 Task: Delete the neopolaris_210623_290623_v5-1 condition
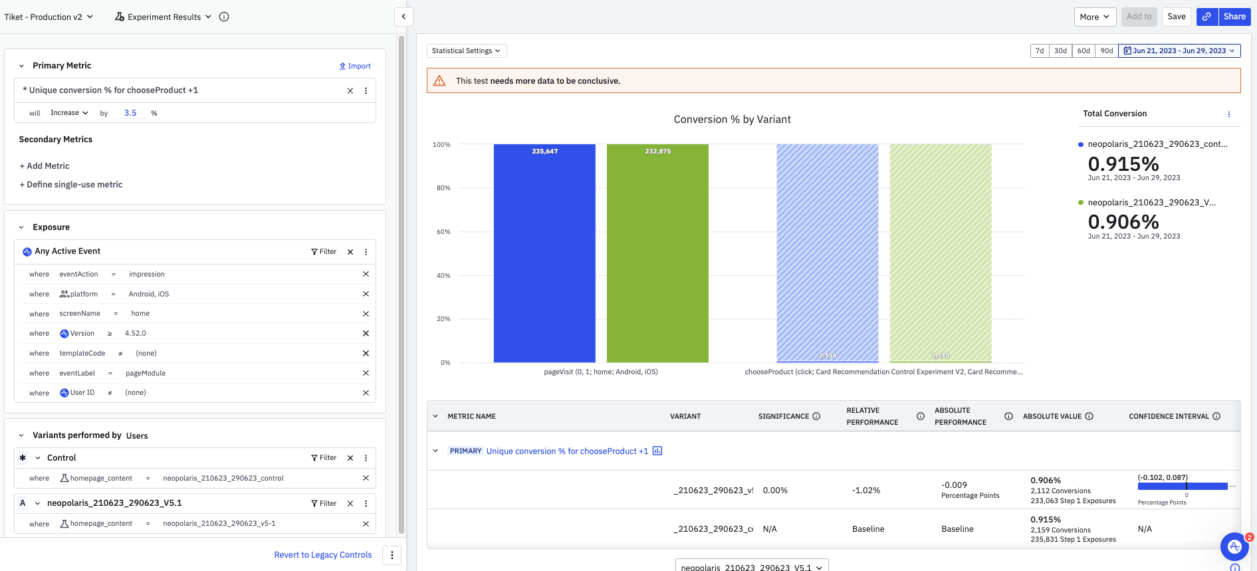click(366, 524)
